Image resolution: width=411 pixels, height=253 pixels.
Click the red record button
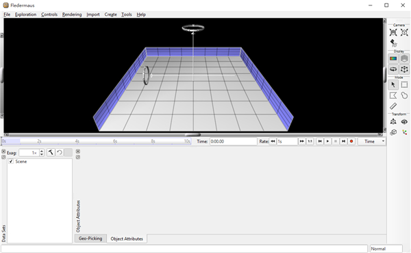pyautogui.click(x=351, y=141)
